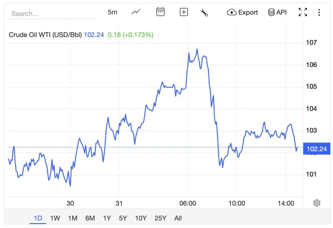
Task: Open the 5m interval dropdown
Action: (113, 12)
